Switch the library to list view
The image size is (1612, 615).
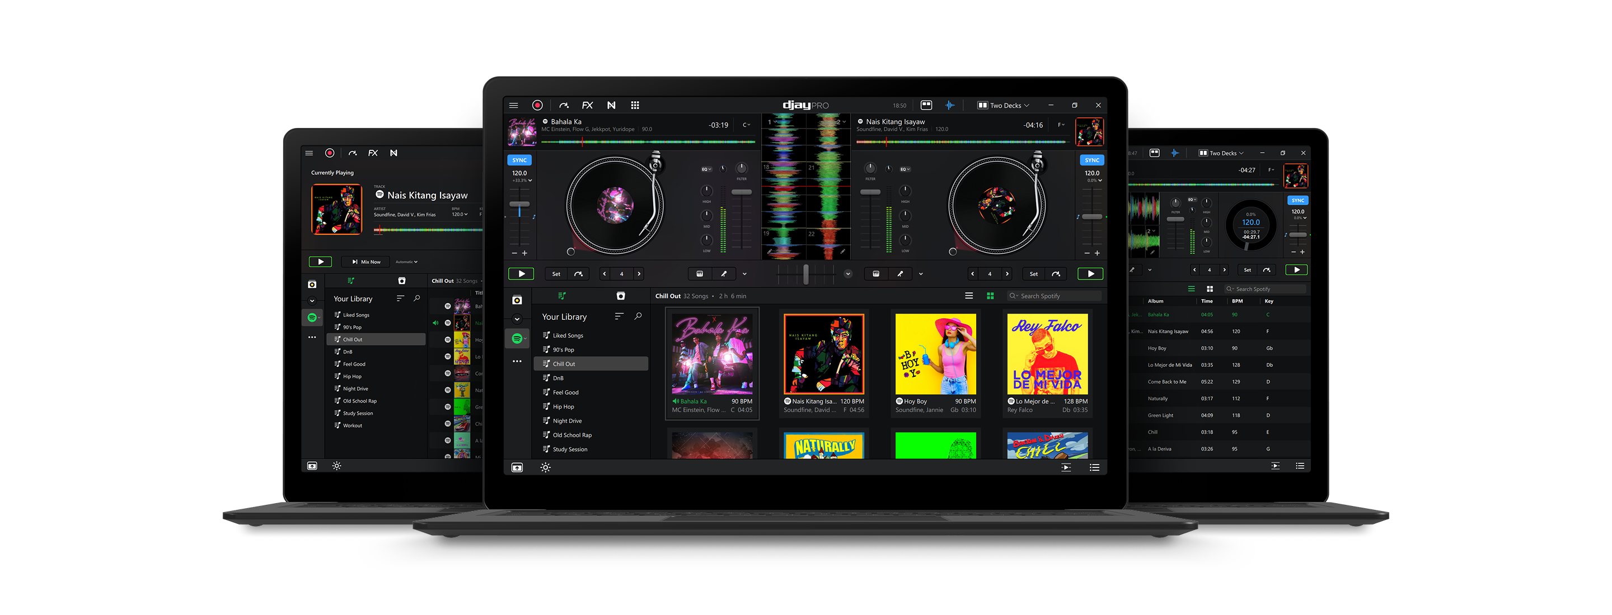point(969,295)
